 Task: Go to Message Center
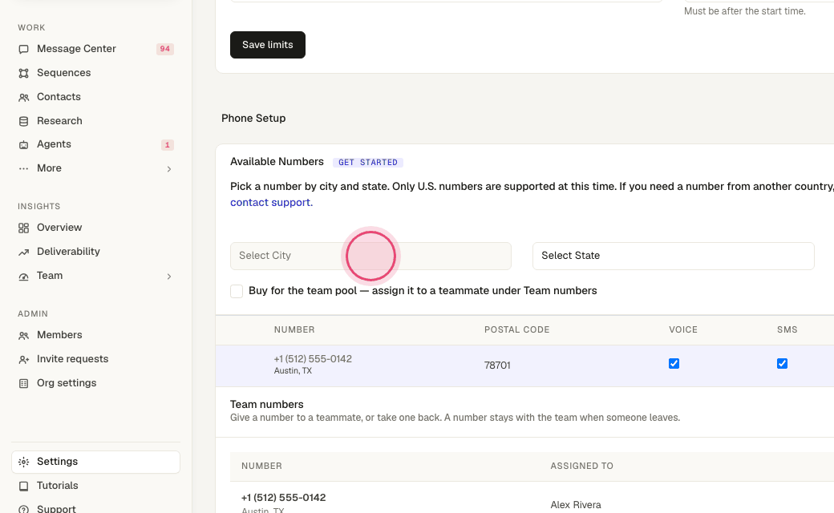95,49
